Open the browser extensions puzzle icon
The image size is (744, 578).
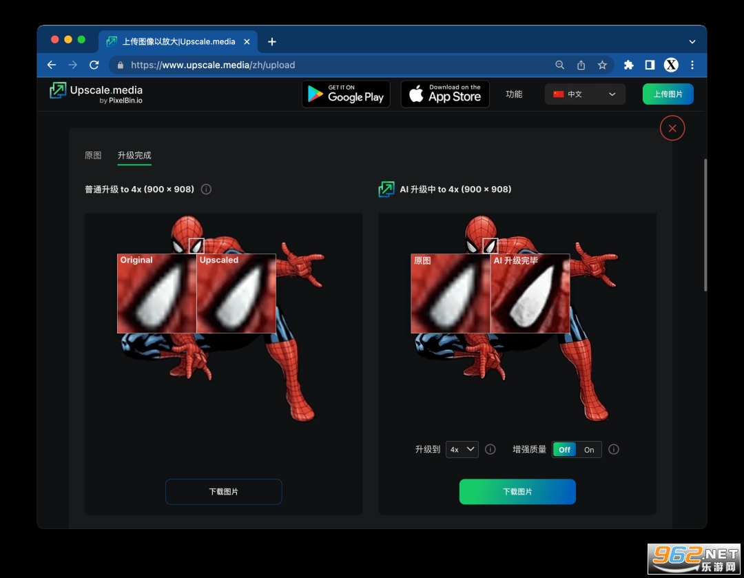coord(628,65)
